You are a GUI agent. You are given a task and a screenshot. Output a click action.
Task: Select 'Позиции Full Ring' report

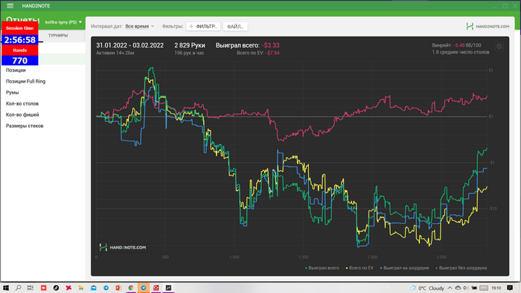(25, 81)
